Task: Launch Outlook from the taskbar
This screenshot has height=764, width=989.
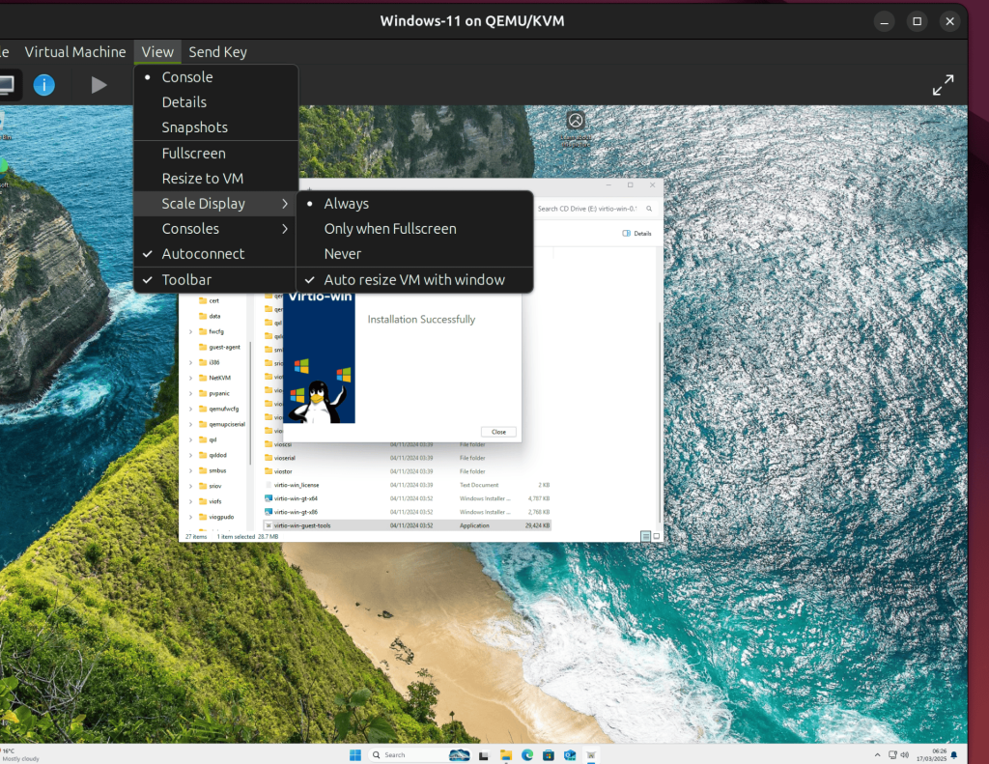Action: tap(570, 754)
